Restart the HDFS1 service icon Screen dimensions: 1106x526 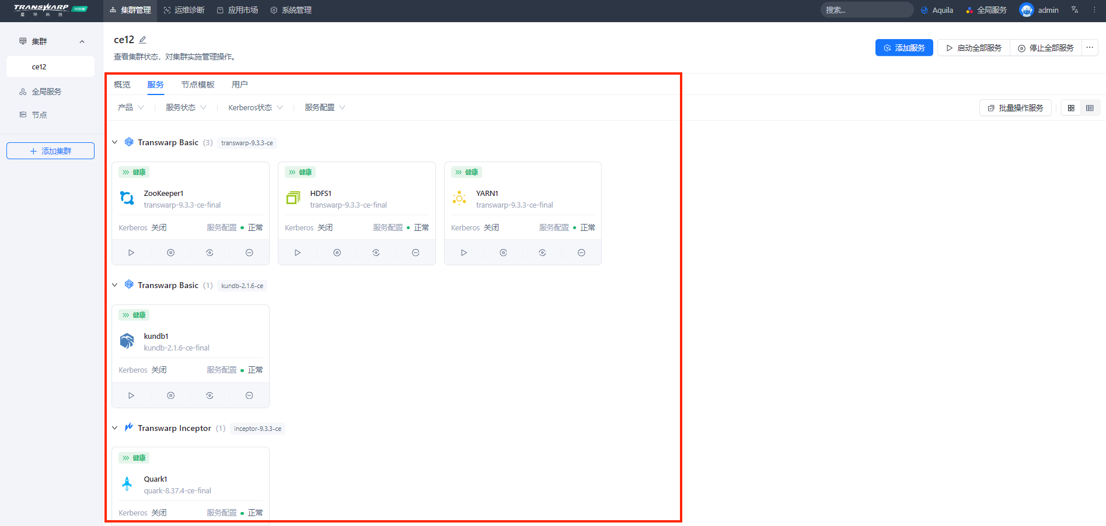(x=376, y=253)
